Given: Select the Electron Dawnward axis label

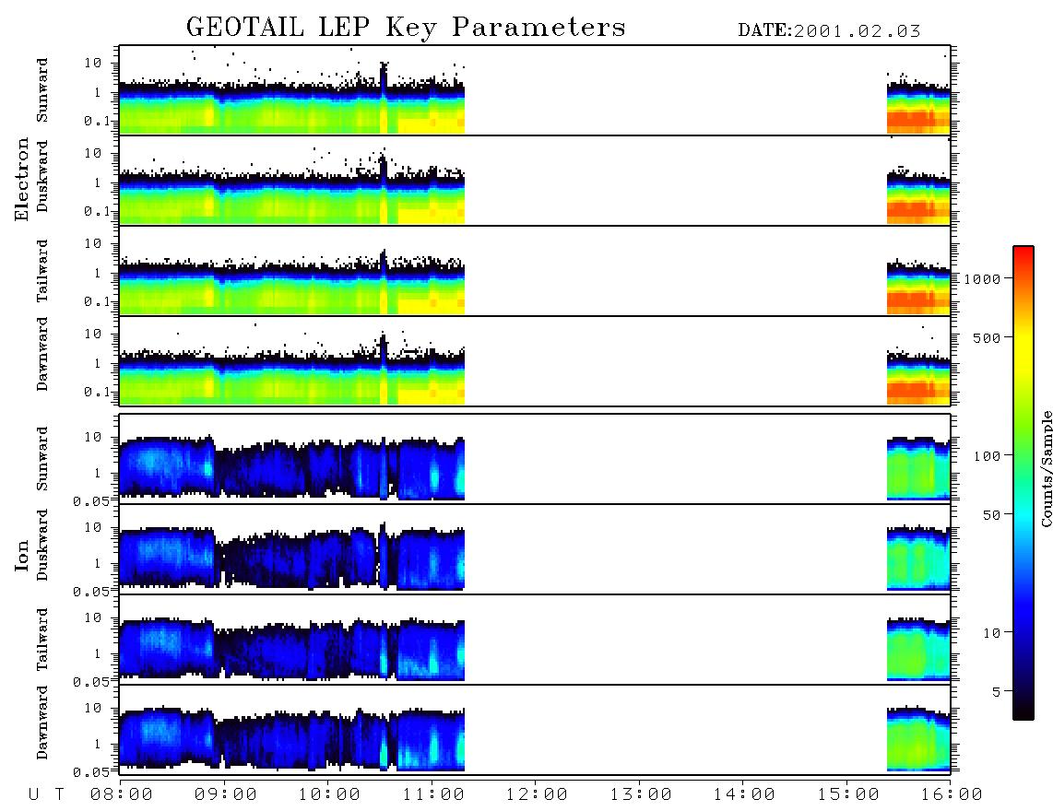Looking at the screenshot, I should click(42, 354).
